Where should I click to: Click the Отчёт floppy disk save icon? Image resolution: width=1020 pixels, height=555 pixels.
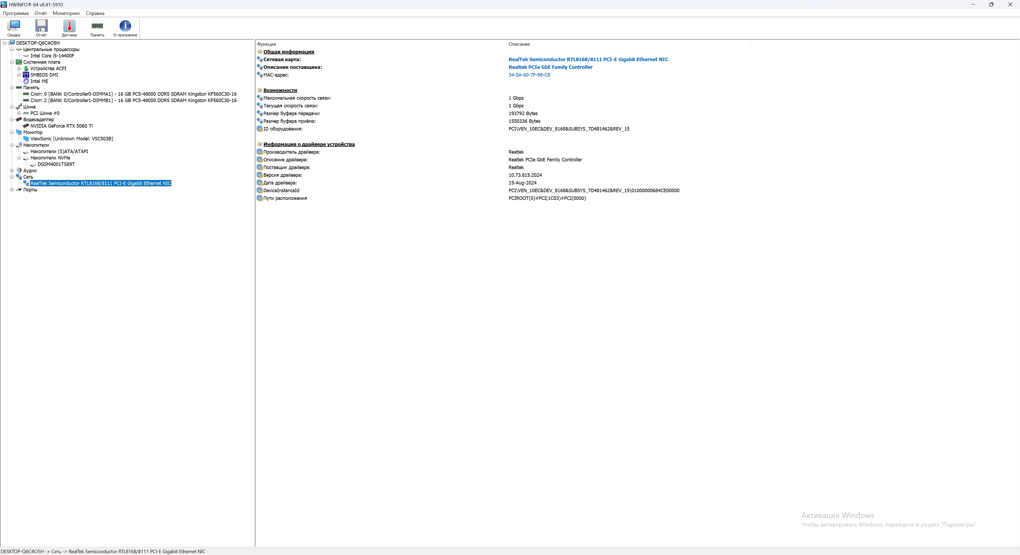(x=41, y=28)
